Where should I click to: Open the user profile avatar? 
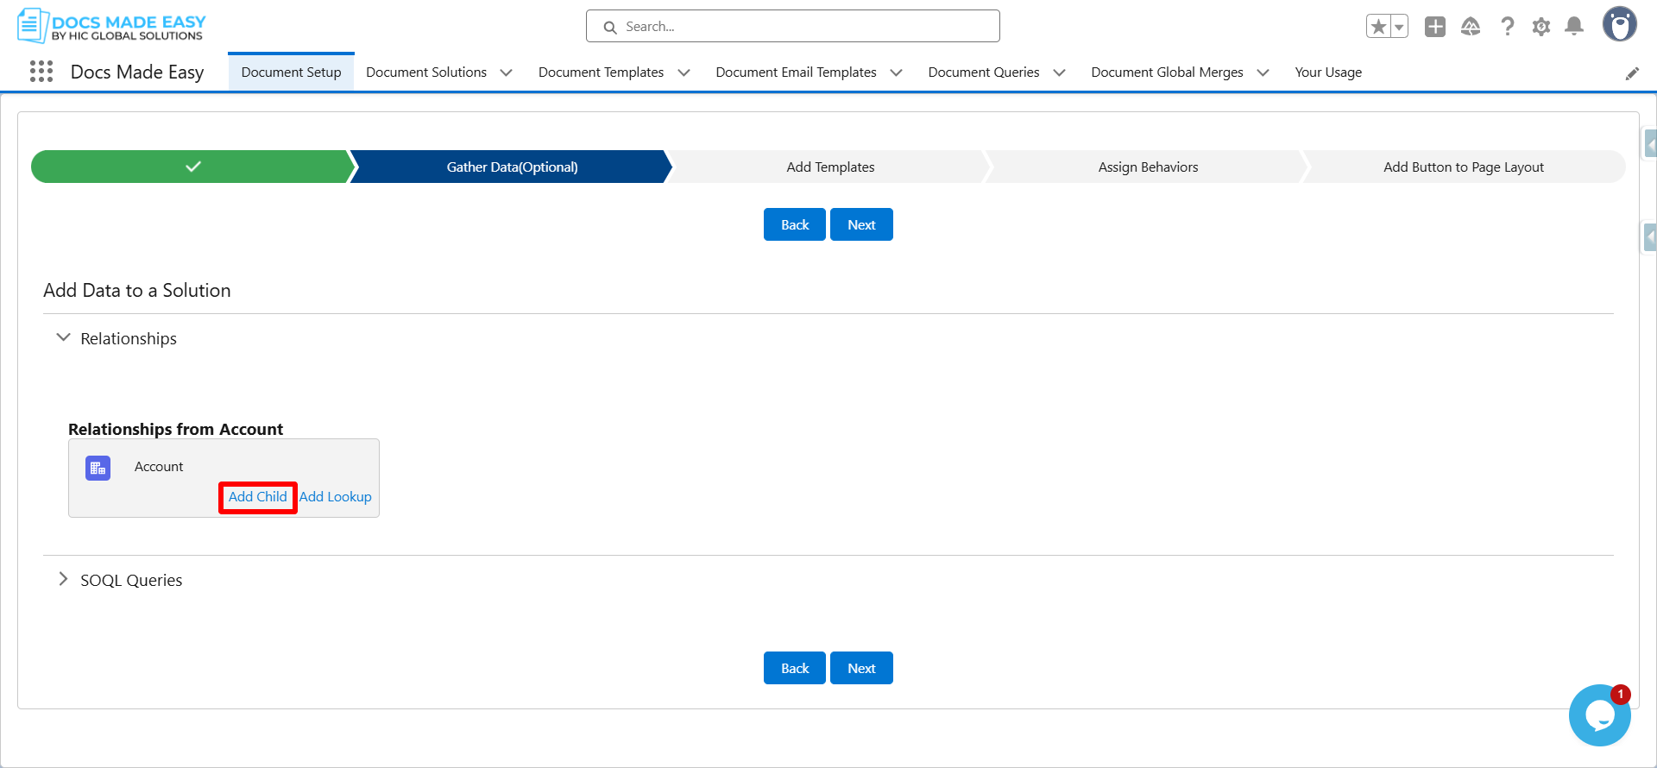(1620, 24)
